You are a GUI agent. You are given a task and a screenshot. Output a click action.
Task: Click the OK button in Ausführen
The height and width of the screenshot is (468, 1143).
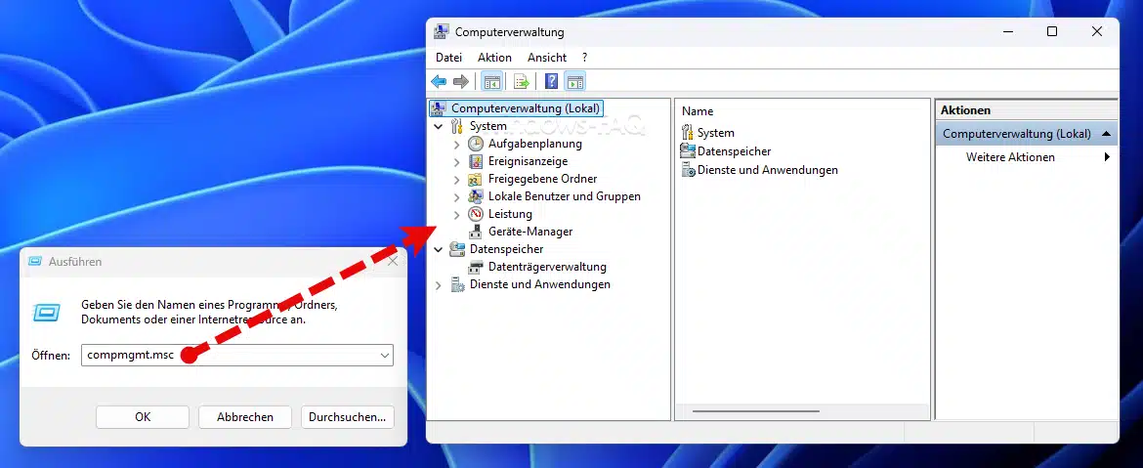pyautogui.click(x=143, y=417)
